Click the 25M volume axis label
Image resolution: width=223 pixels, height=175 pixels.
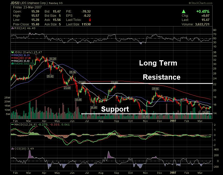pos(7,97)
